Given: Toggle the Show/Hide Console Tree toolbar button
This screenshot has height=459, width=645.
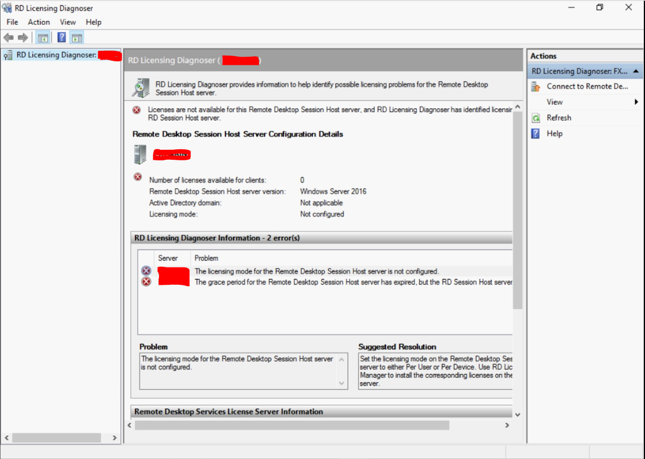Looking at the screenshot, I should 42,38.
